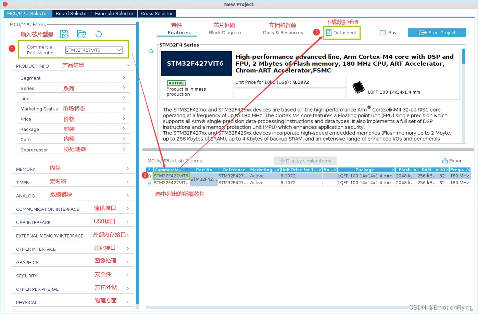This screenshot has width=478, height=314.
Task: Click the LQFP chip package image
Action: point(358,88)
